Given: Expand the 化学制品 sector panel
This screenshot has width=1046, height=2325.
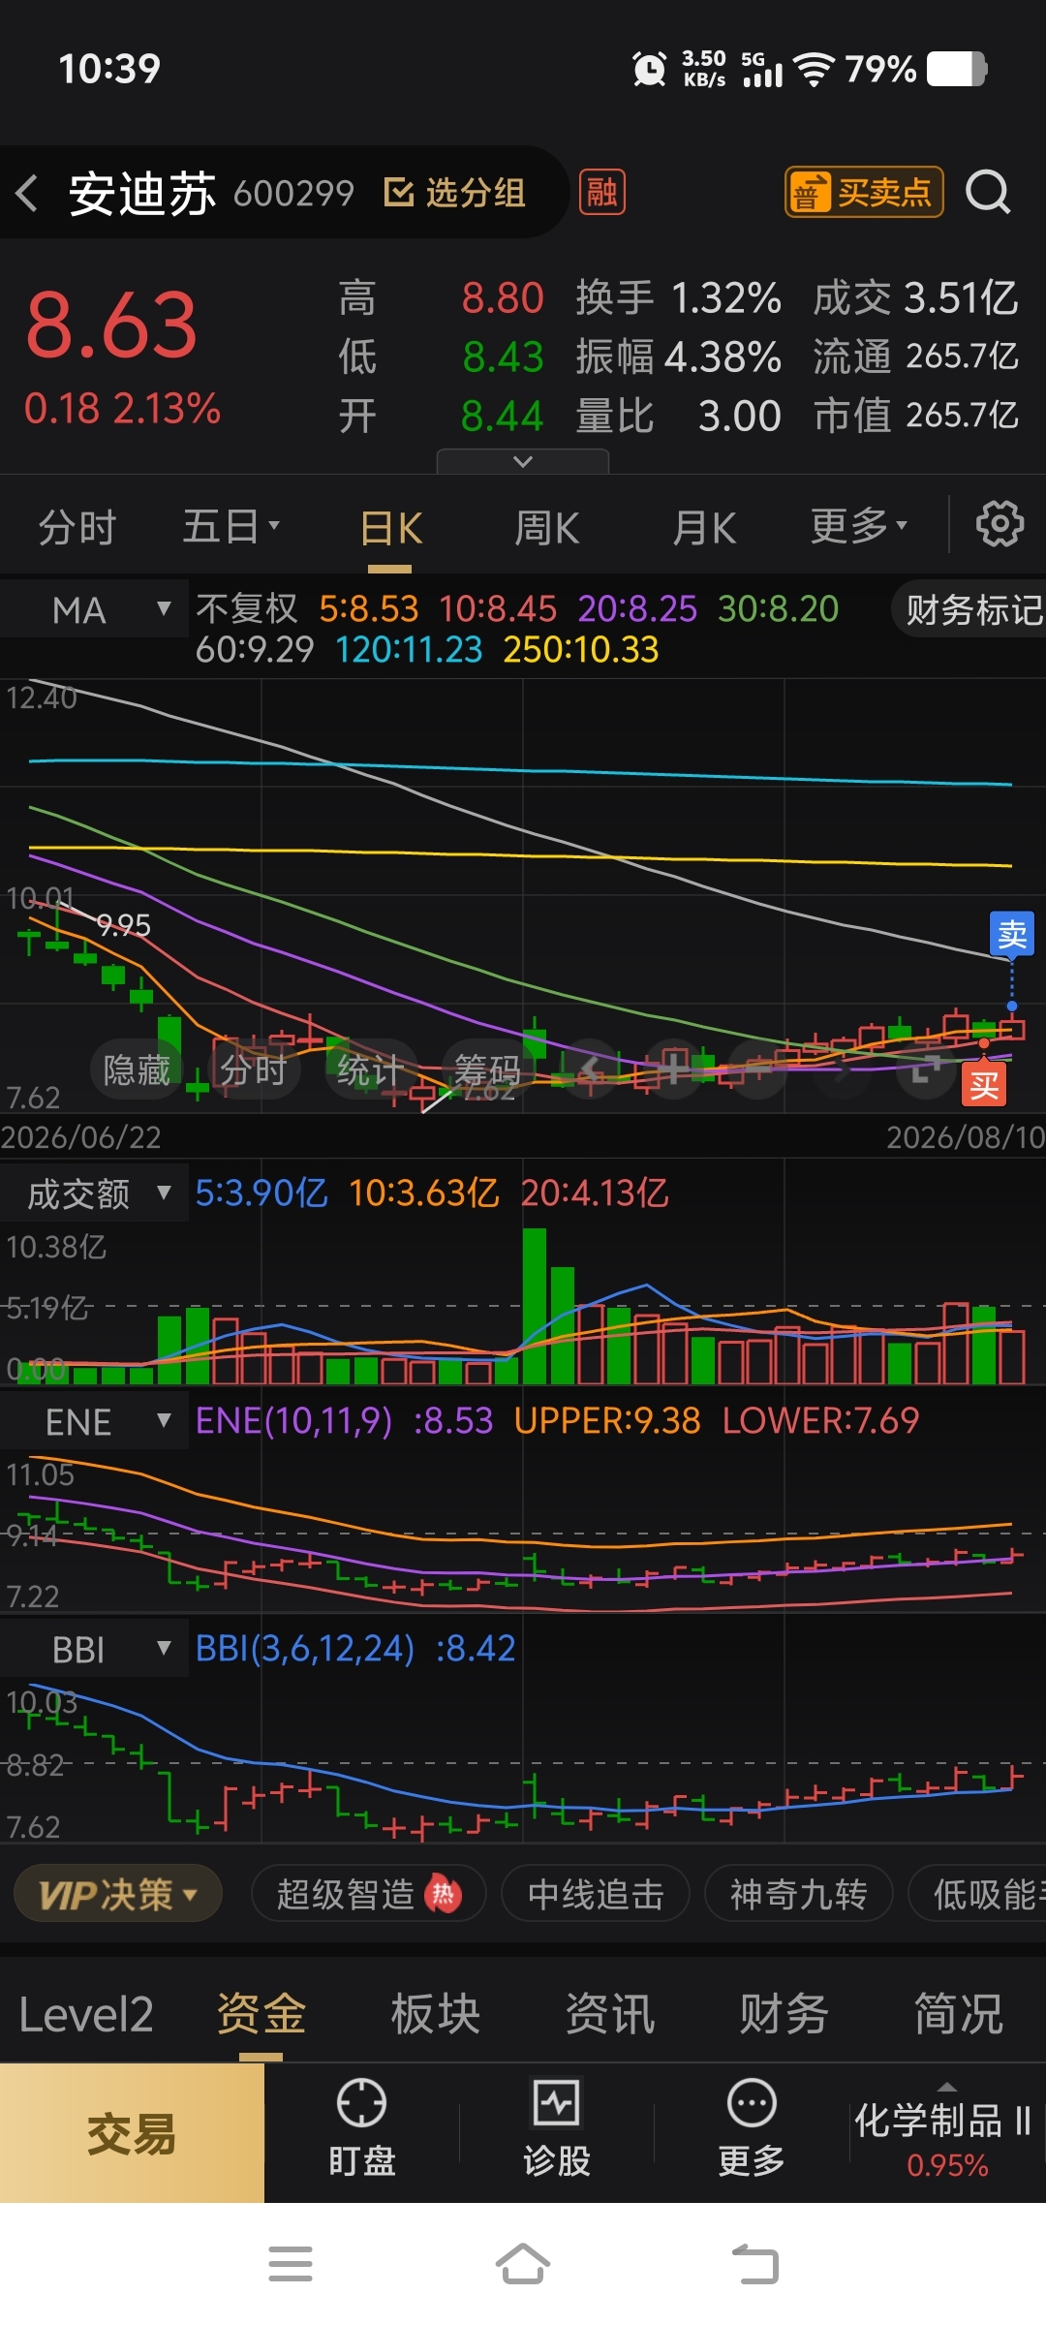Looking at the screenshot, I should 946,2131.
